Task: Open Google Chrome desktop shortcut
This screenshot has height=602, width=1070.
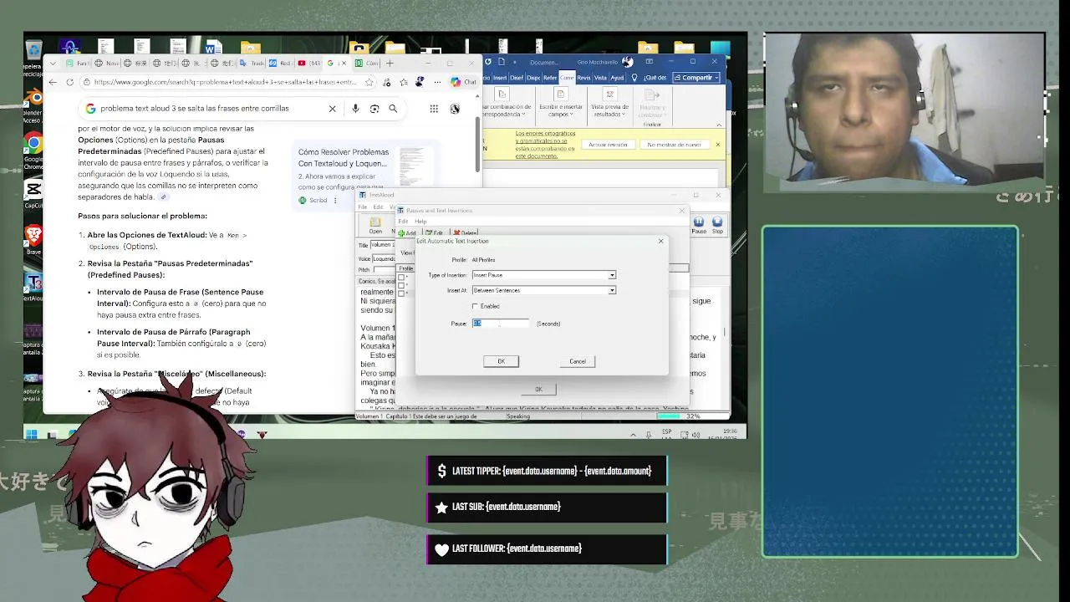Action: coord(33,144)
